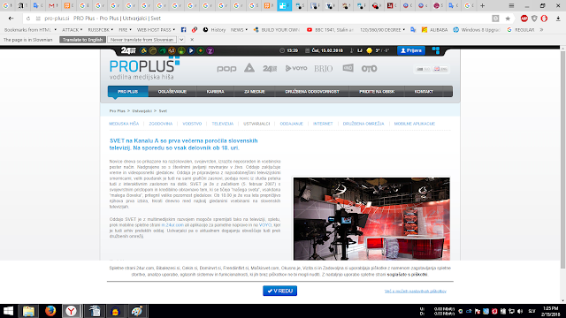Open the History bookmark
566x318 pixels.
click(x=214, y=30)
